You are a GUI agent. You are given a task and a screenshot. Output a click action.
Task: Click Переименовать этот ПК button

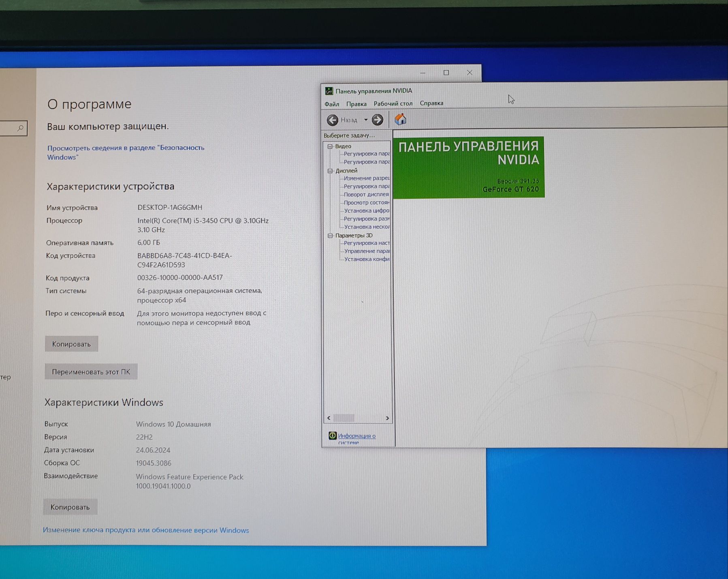(x=91, y=371)
